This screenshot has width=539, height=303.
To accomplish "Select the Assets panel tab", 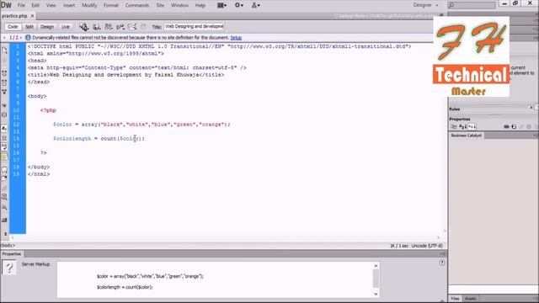I will (x=471, y=299).
